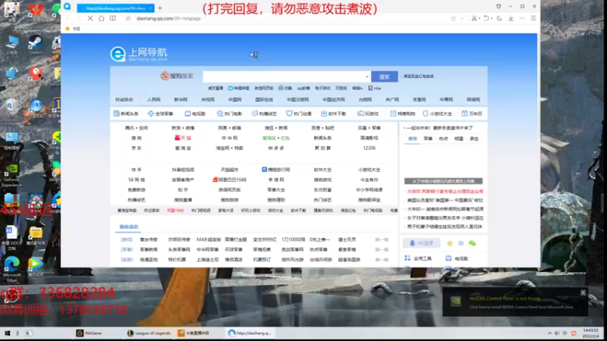Screen dimensions: 607x341
Task: Switch to WeGame in the taskbar
Action: pyautogui.click(x=89, y=333)
